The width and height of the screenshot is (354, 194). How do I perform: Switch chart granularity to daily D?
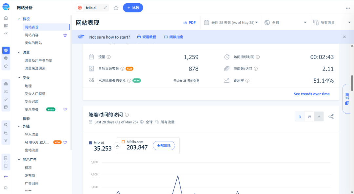pyautogui.click(x=300, y=117)
